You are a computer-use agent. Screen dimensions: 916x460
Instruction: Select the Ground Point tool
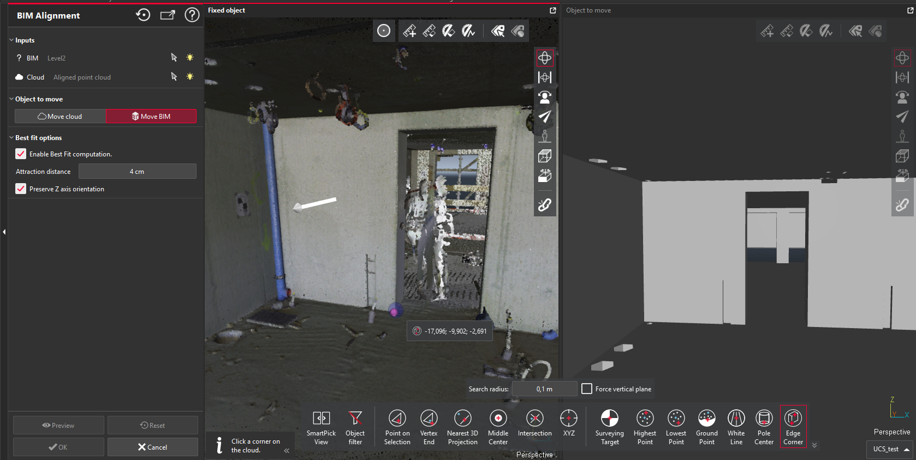tap(706, 427)
